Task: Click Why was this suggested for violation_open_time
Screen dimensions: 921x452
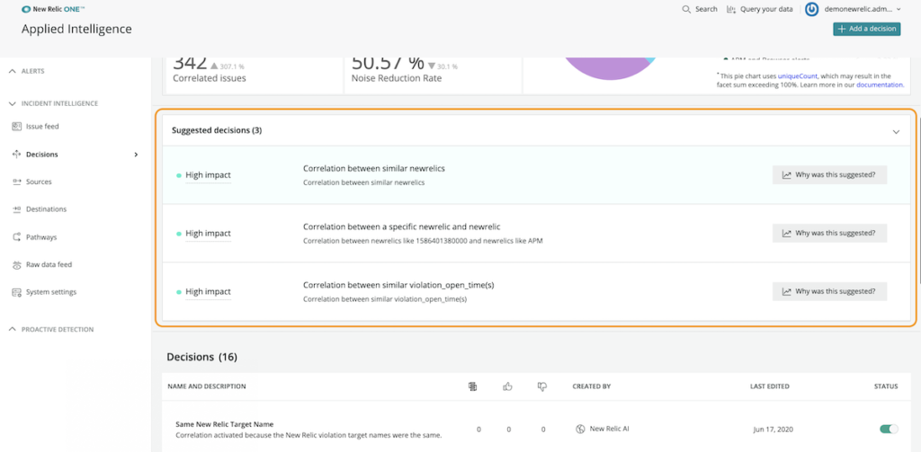Action: [x=829, y=291]
